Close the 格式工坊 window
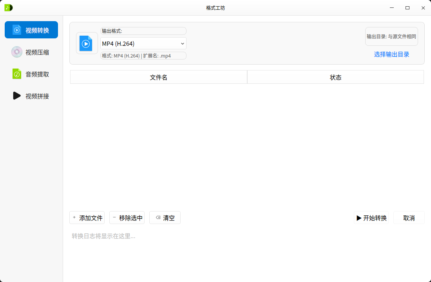This screenshot has width=431, height=282. (423, 8)
